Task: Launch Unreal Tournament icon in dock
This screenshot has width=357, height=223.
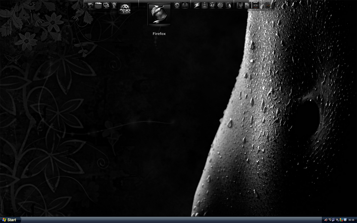Action: coord(212,5)
